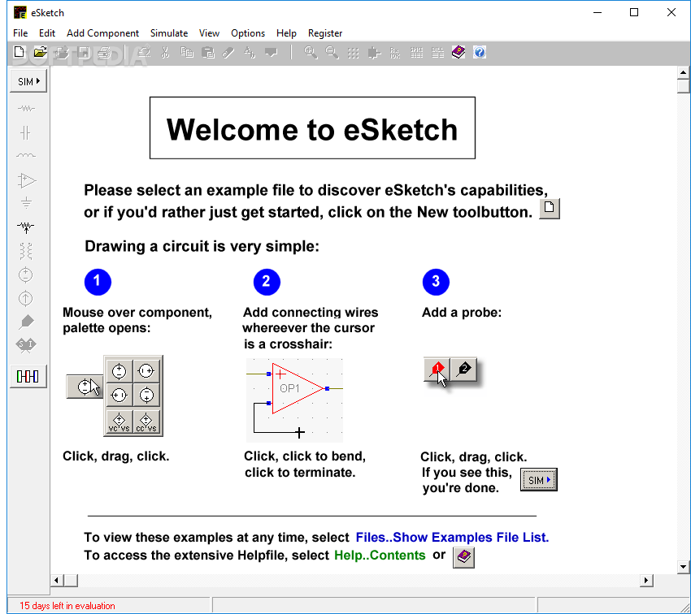Click the Paste clipboard icon

click(x=208, y=53)
